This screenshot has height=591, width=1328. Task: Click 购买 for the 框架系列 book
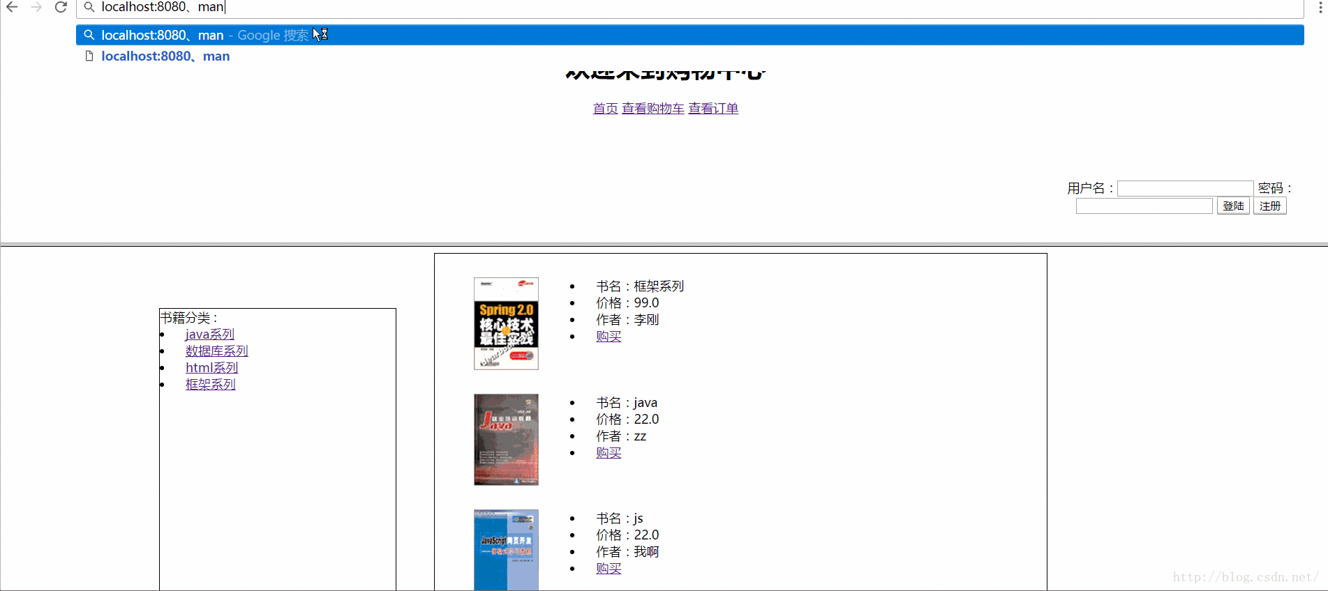(x=609, y=337)
